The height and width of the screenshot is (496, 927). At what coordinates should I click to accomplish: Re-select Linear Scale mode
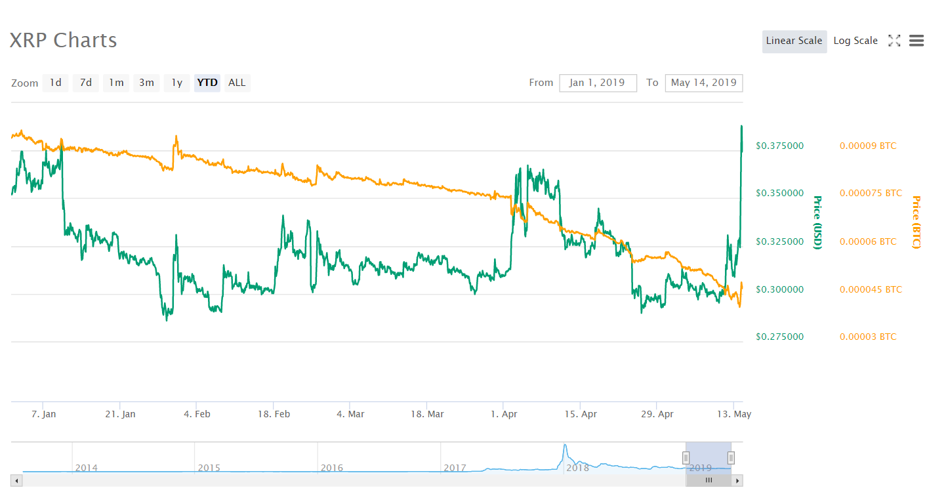click(794, 41)
